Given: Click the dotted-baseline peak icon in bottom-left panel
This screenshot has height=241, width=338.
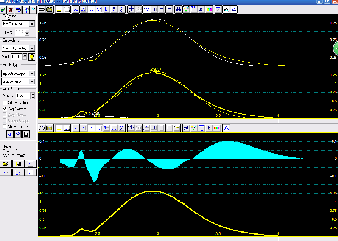Looking at the screenshot, I should pyautogui.click(x=18, y=173).
